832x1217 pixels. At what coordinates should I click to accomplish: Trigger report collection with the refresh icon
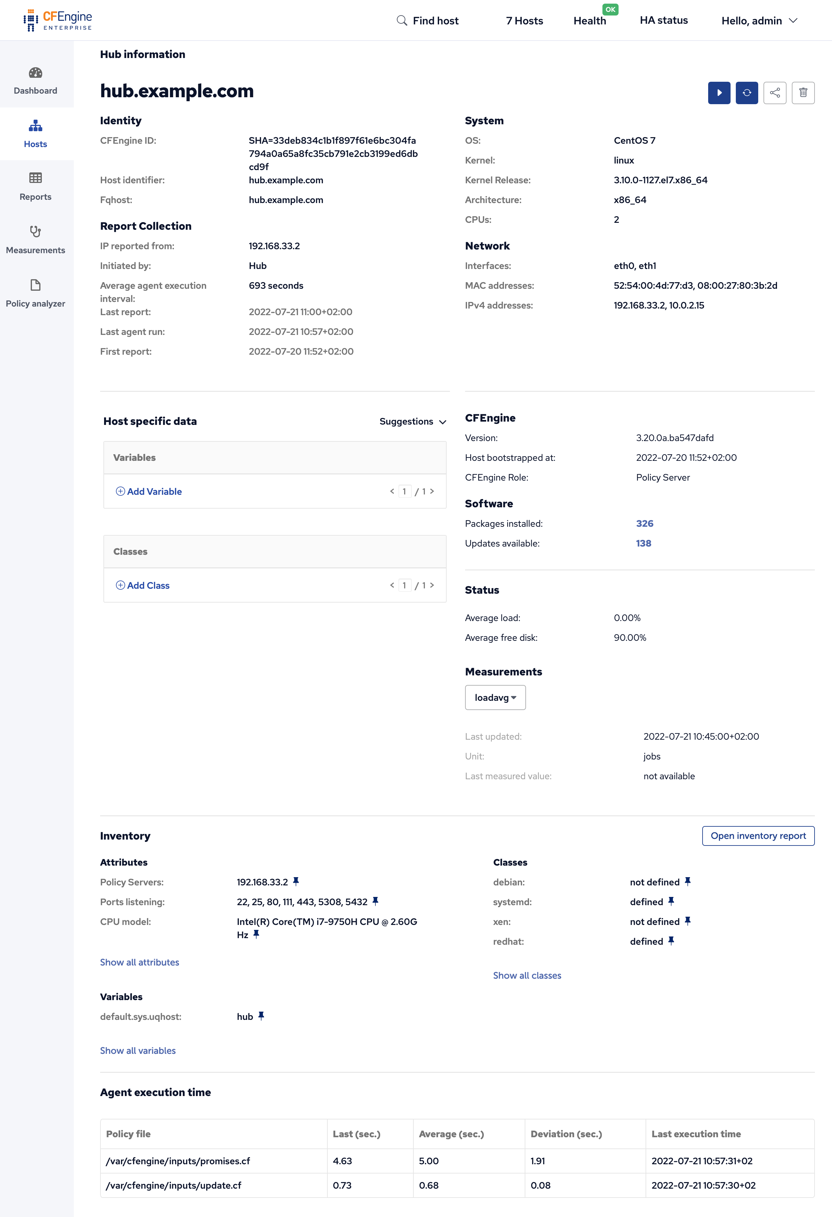(747, 93)
